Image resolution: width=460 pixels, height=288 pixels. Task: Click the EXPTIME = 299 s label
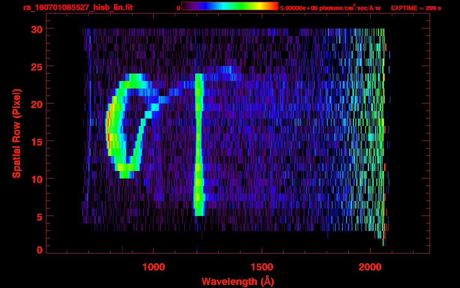(416, 8)
